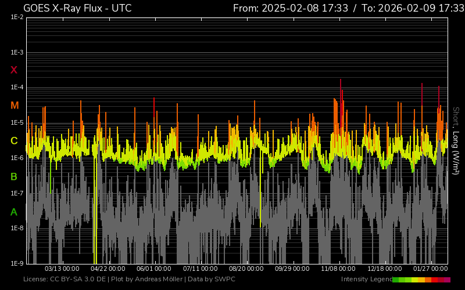Click the red X flare class label
The image size is (465, 290).
pyautogui.click(x=14, y=70)
